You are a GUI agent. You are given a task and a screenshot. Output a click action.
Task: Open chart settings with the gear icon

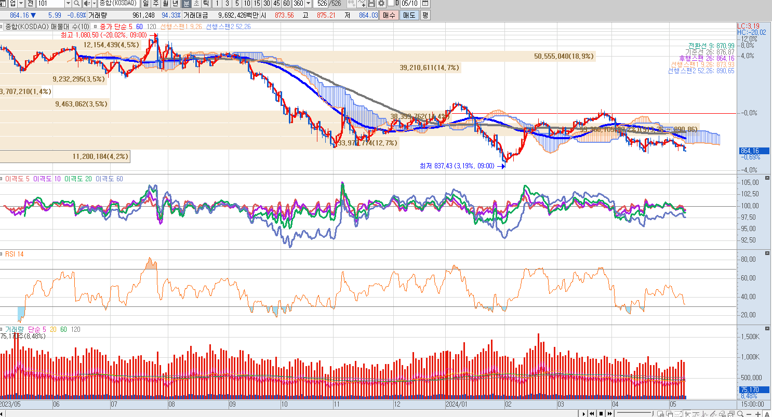[381, 4]
